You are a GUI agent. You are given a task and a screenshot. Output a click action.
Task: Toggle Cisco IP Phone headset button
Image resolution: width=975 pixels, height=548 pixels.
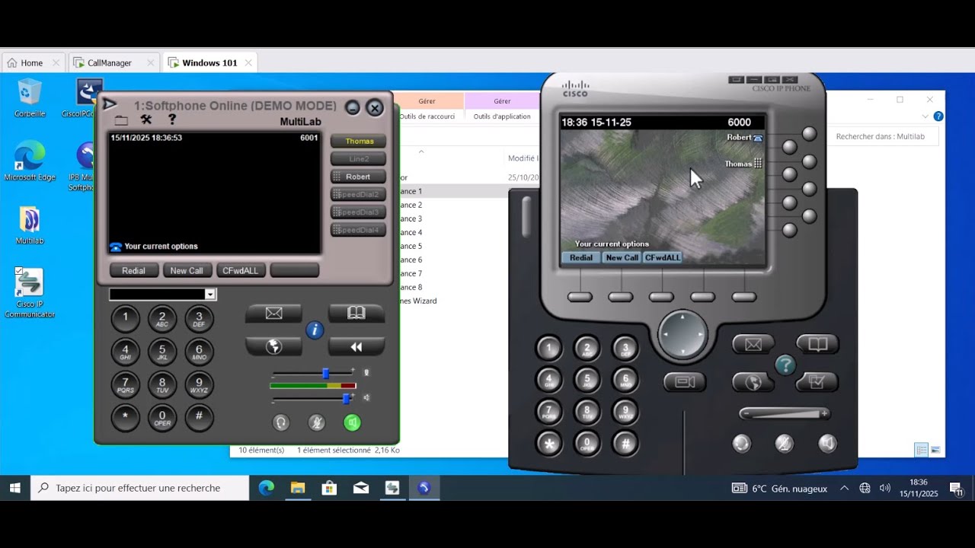point(741,443)
